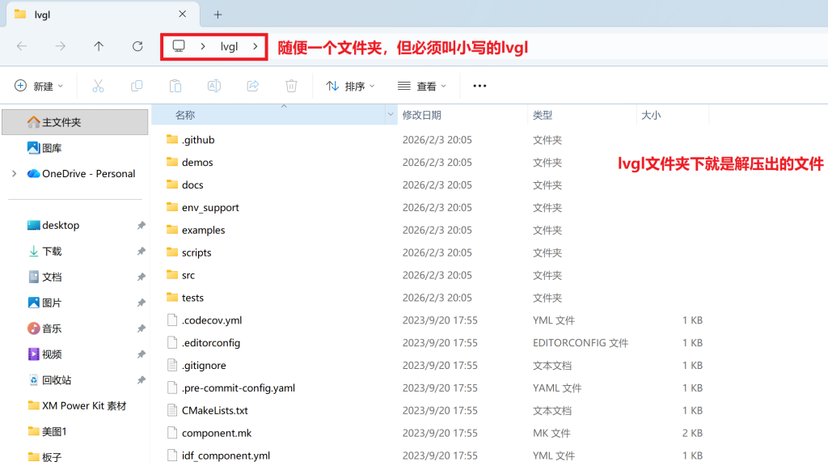828x466 pixels.
Task: Refresh the current folder view
Action: point(137,46)
